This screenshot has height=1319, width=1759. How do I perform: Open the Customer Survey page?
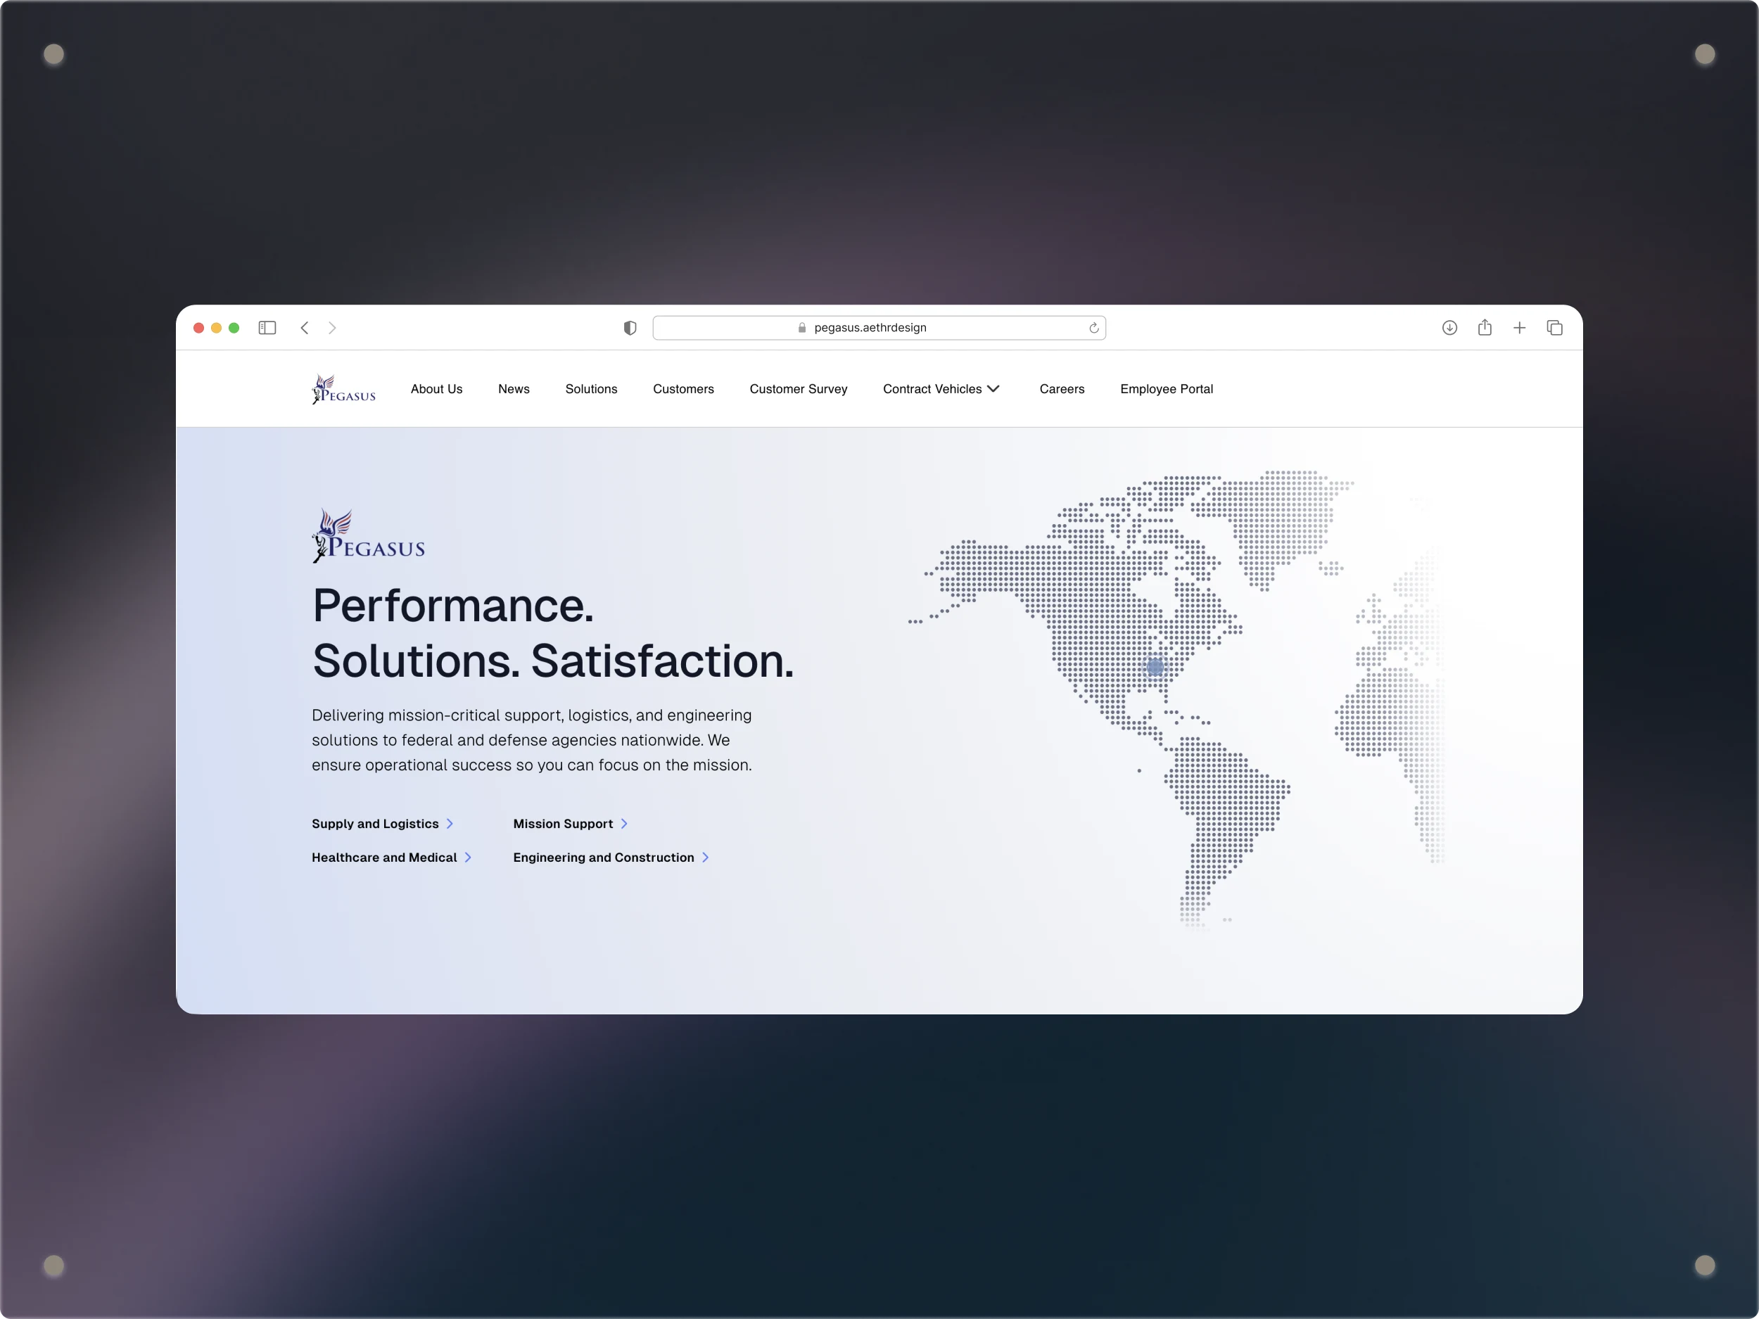coord(799,389)
